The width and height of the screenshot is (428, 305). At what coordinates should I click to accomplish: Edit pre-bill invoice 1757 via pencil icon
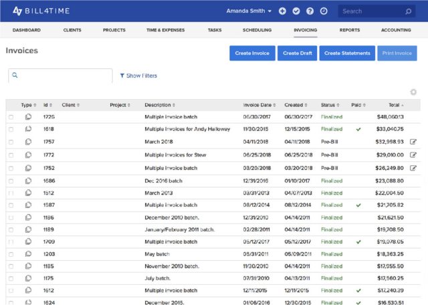[x=413, y=142]
